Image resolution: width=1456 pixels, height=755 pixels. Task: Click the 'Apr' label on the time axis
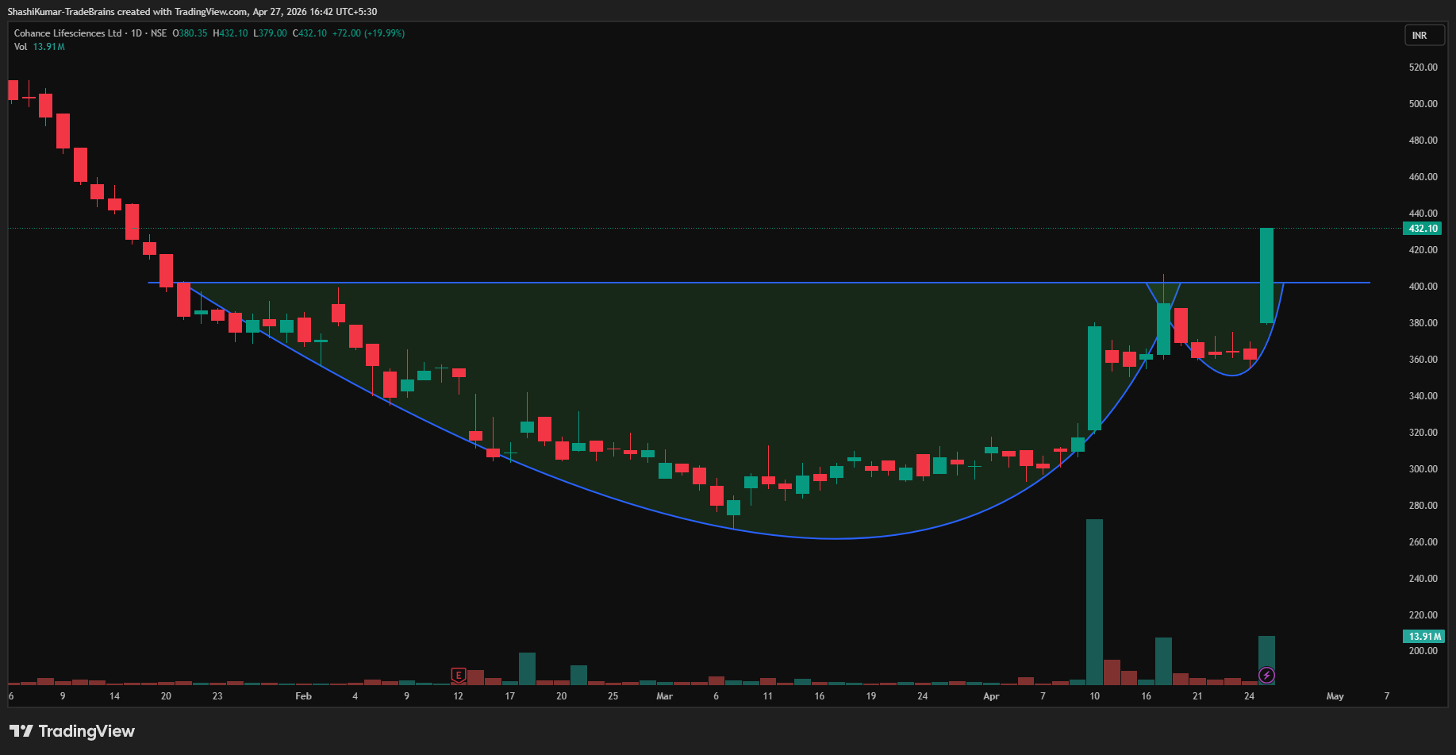(x=991, y=696)
